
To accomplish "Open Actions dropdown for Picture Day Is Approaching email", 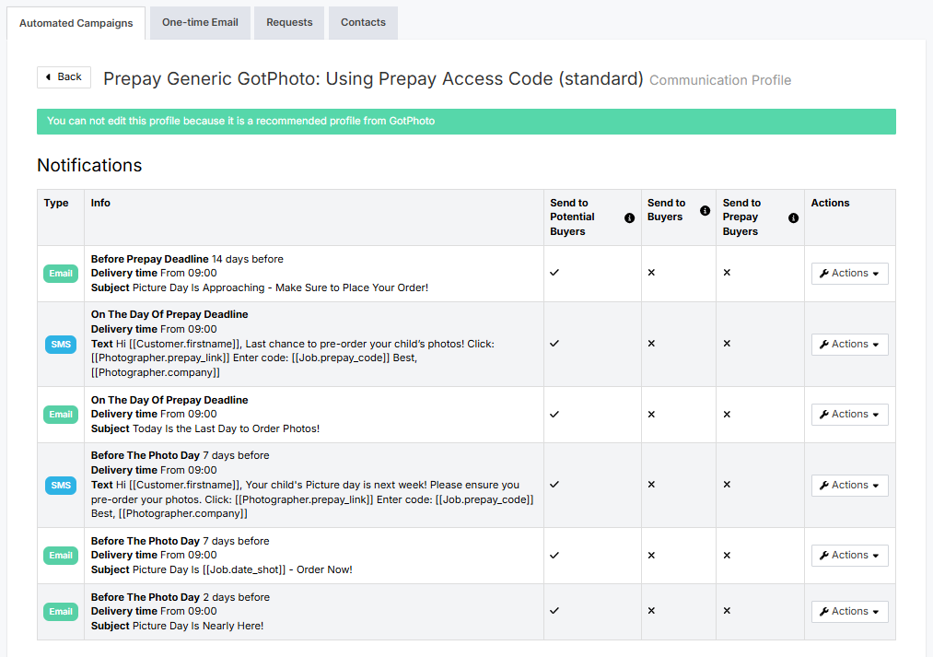I will 850,274.
